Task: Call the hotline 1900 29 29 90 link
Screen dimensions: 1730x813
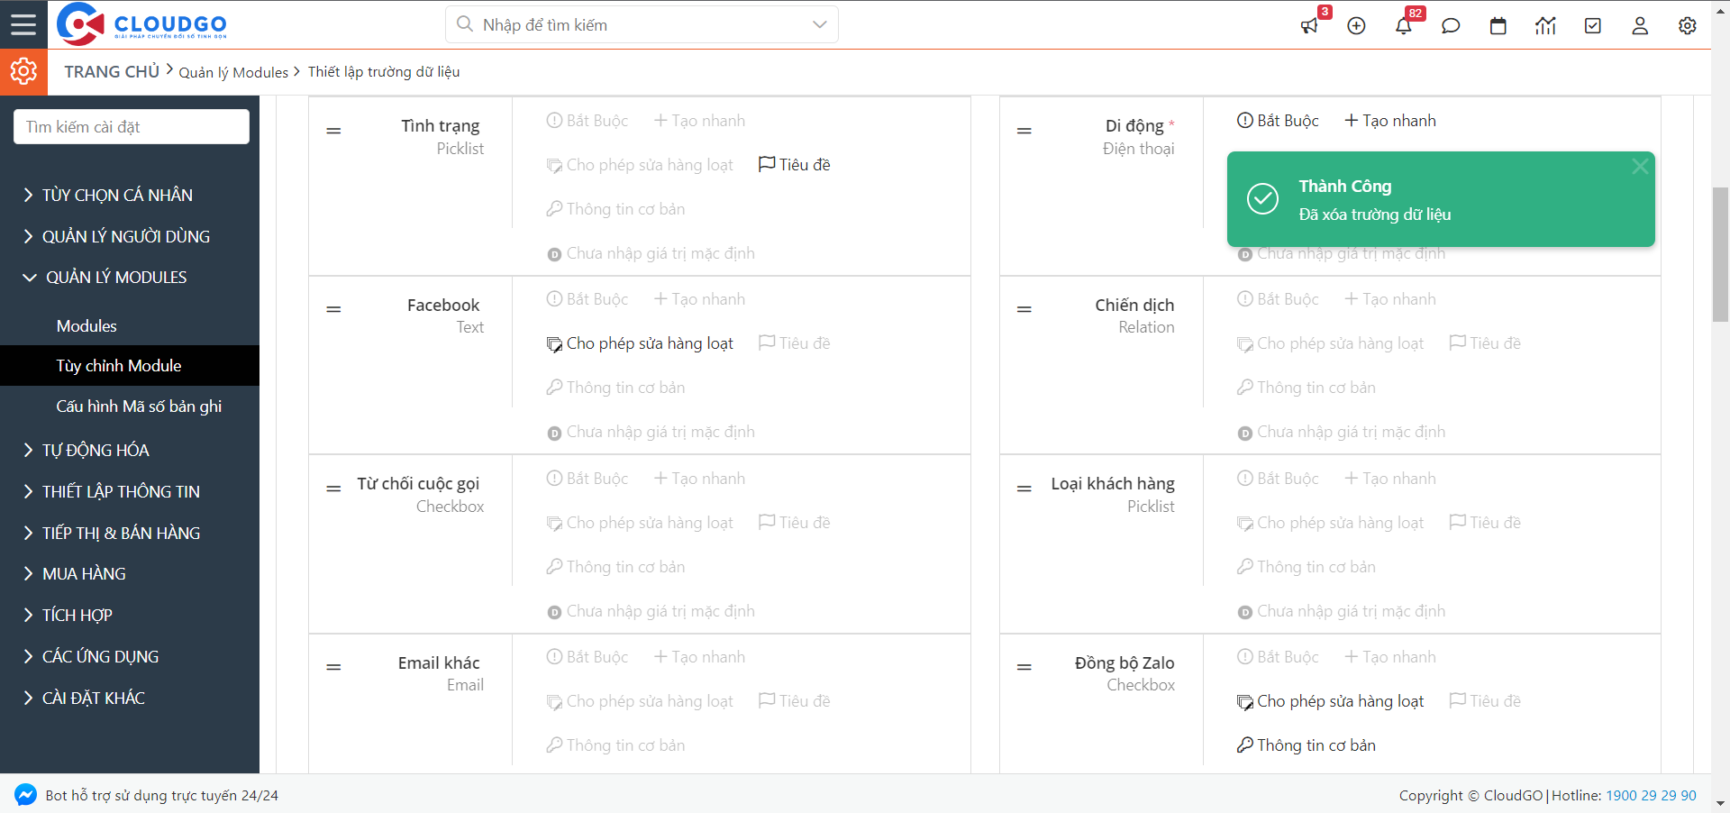Action: pyautogui.click(x=1651, y=795)
